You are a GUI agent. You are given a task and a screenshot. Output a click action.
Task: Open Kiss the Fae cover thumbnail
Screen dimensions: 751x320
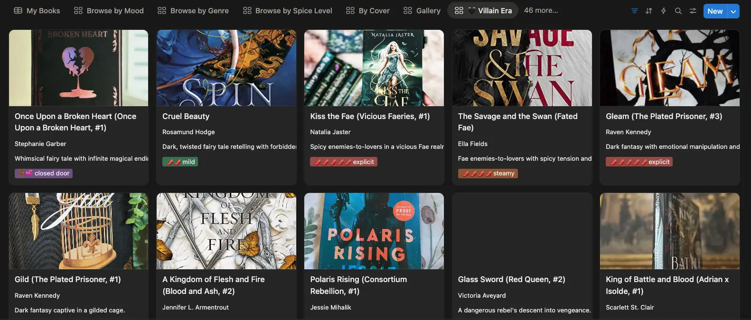374,68
